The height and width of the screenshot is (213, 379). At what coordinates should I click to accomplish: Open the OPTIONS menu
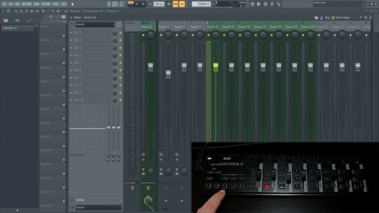pos(46,4)
